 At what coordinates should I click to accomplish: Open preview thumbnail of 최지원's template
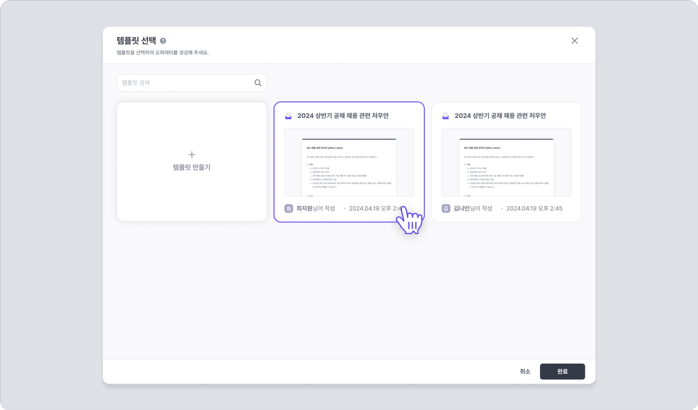(x=349, y=162)
